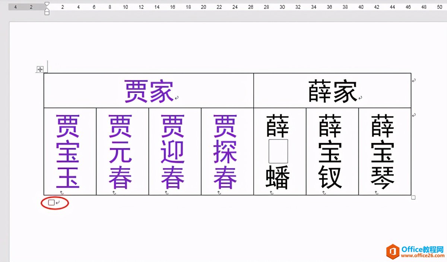Click the left indent marker on ruler

(47, 12)
